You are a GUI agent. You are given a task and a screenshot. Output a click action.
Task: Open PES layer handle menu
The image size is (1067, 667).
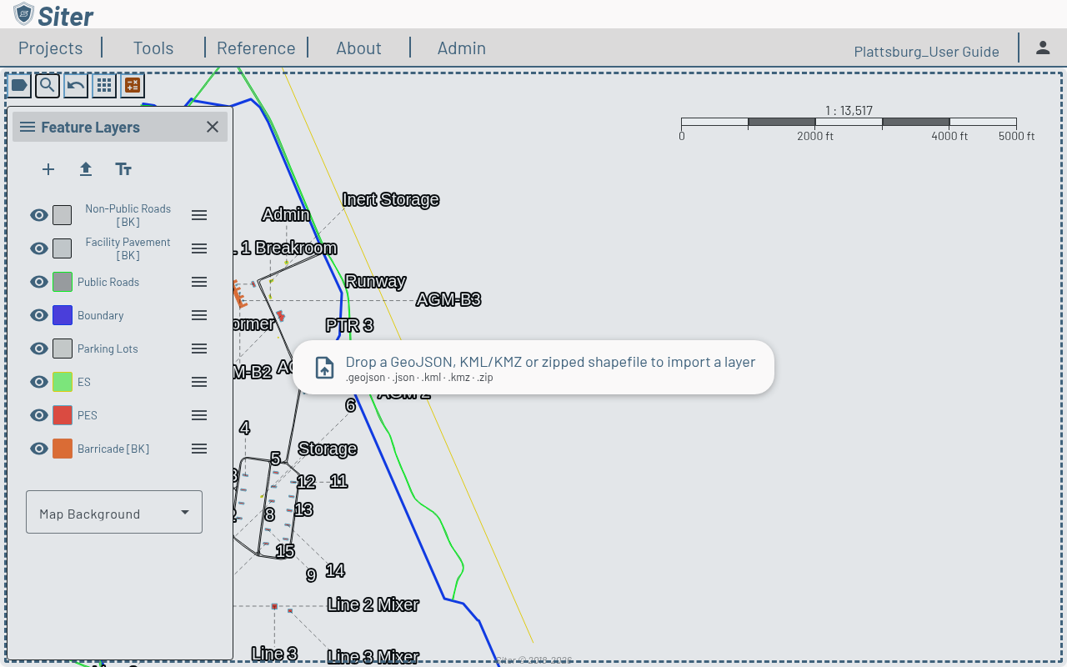coord(199,415)
